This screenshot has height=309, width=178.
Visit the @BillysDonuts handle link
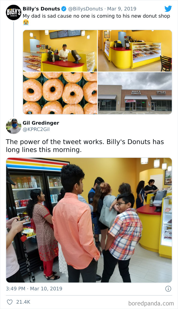coord(86,9)
